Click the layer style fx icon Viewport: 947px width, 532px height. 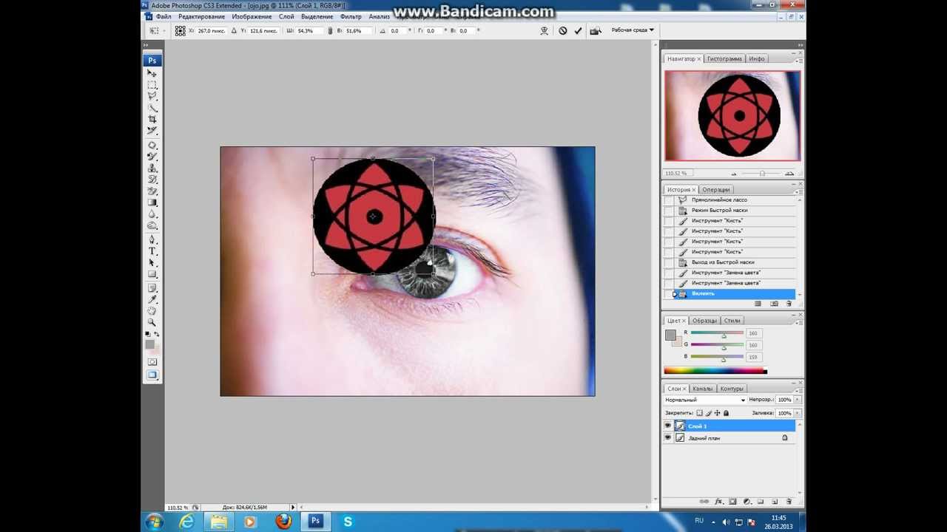coord(718,502)
